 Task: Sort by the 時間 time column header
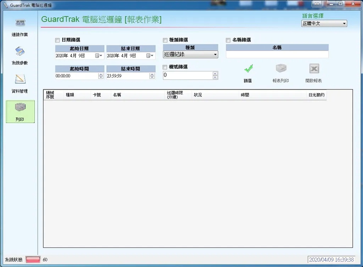pyautogui.click(x=273, y=95)
